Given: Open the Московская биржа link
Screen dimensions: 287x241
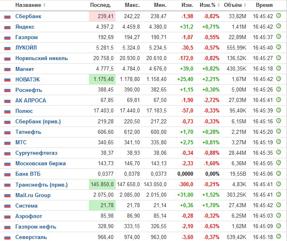Looking at the screenshot, I should point(40,164).
